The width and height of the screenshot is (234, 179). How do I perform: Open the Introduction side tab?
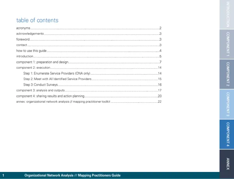[227, 14]
